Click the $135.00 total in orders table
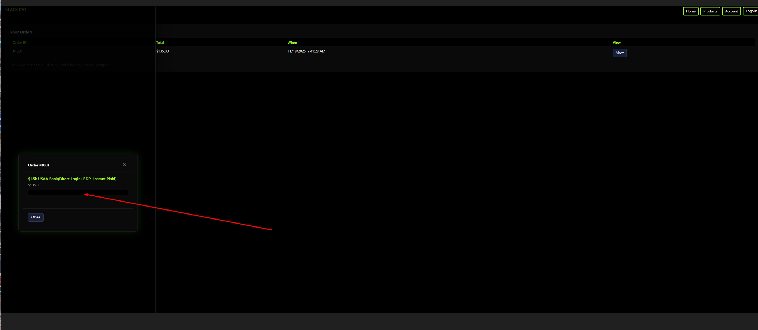This screenshot has width=758, height=330. (x=162, y=51)
